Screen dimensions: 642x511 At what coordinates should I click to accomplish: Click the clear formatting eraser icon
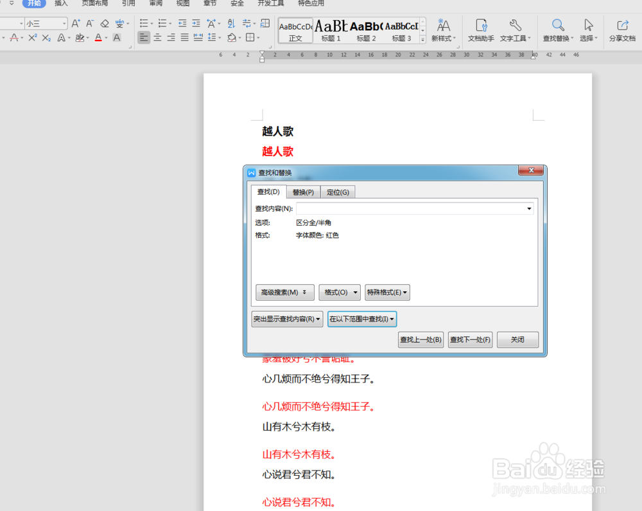pyautogui.click(x=105, y=24)
